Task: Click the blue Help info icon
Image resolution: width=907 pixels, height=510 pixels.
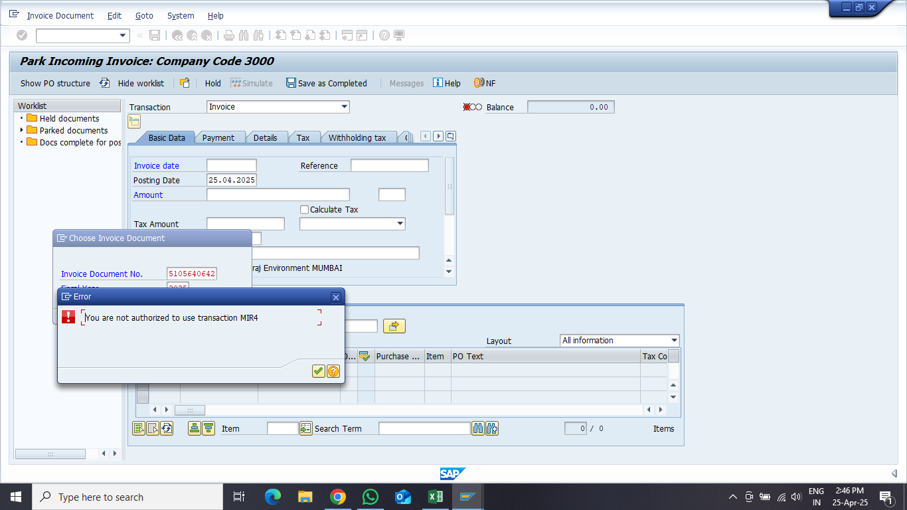Action: pos(438,83)
